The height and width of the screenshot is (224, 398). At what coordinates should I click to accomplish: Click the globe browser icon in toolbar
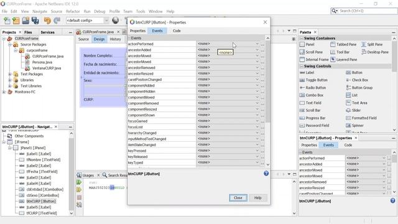116,20
